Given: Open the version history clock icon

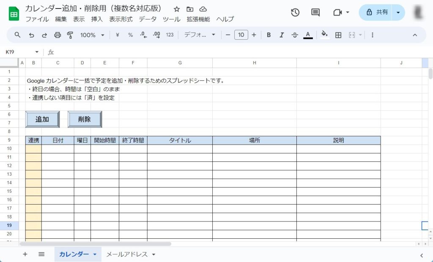Looking at the screenshot, I should pyautogui.click(x=295, y=12).
